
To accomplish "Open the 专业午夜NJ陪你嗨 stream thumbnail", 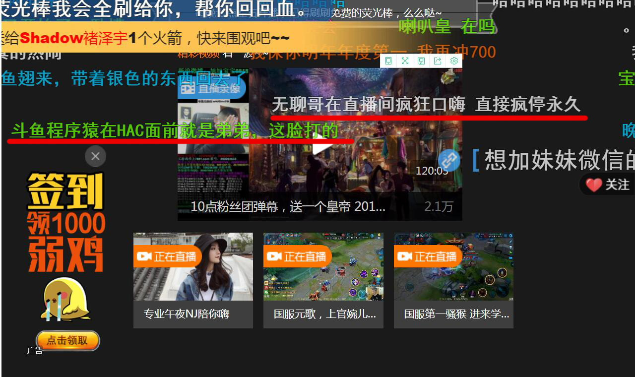I will tap(193, 266).
